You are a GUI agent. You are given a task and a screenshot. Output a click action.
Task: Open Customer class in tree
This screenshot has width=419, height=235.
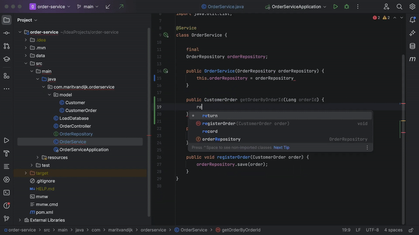tap(75, 102)
